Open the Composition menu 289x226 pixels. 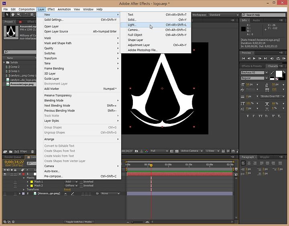26,9
